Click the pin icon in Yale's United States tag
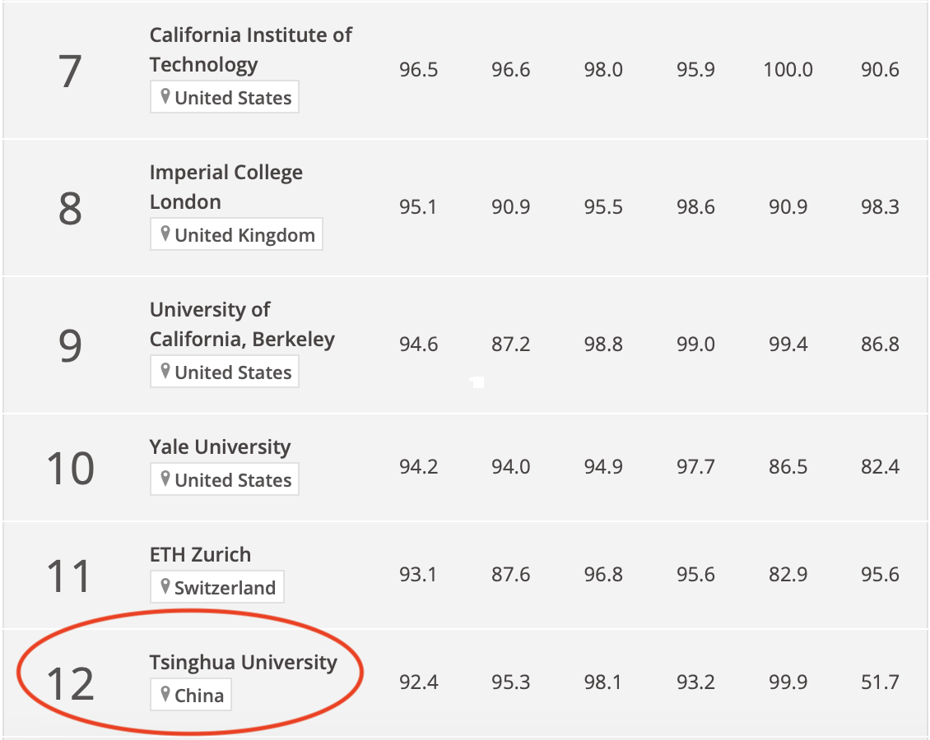930x740 pixels. (165, 479)
